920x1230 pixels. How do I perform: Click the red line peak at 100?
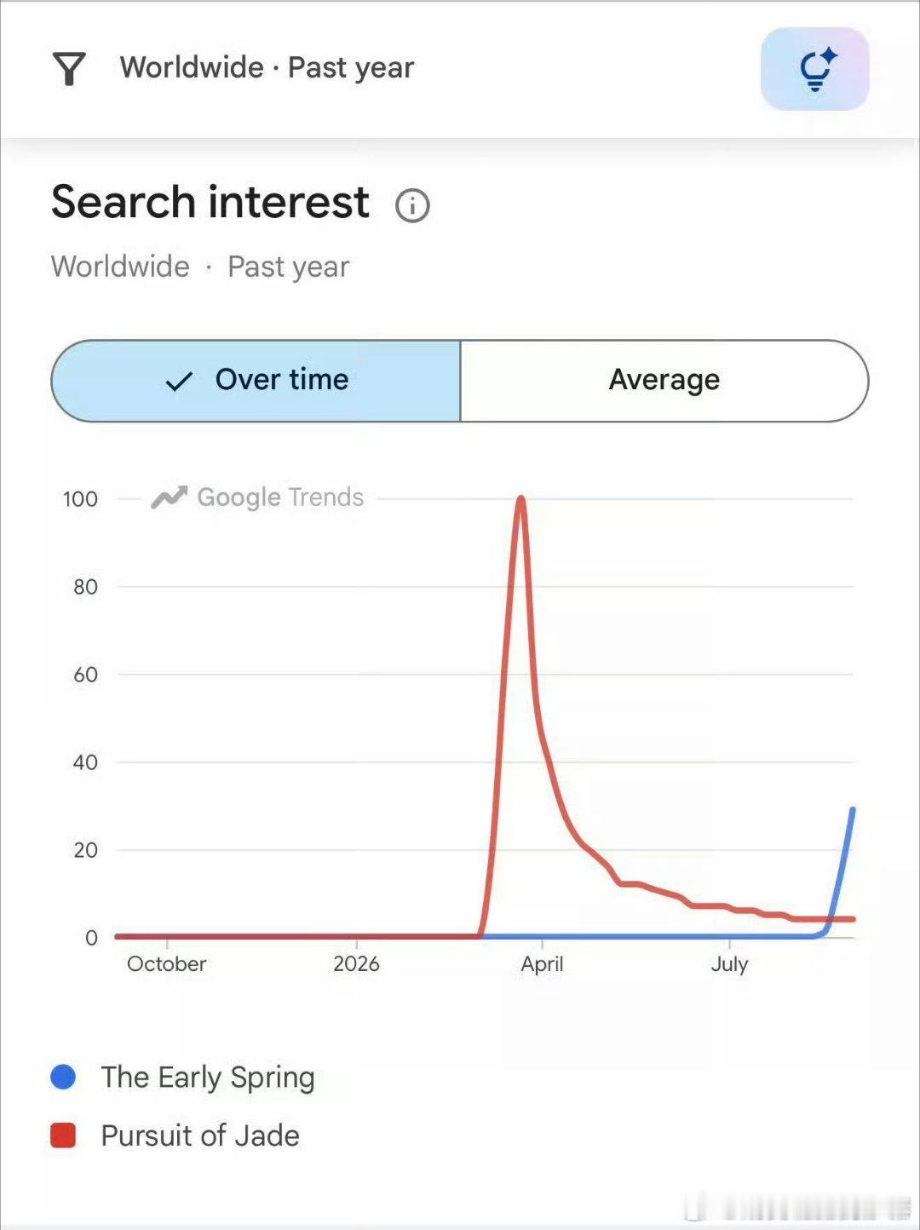click(x=520, y=500)
